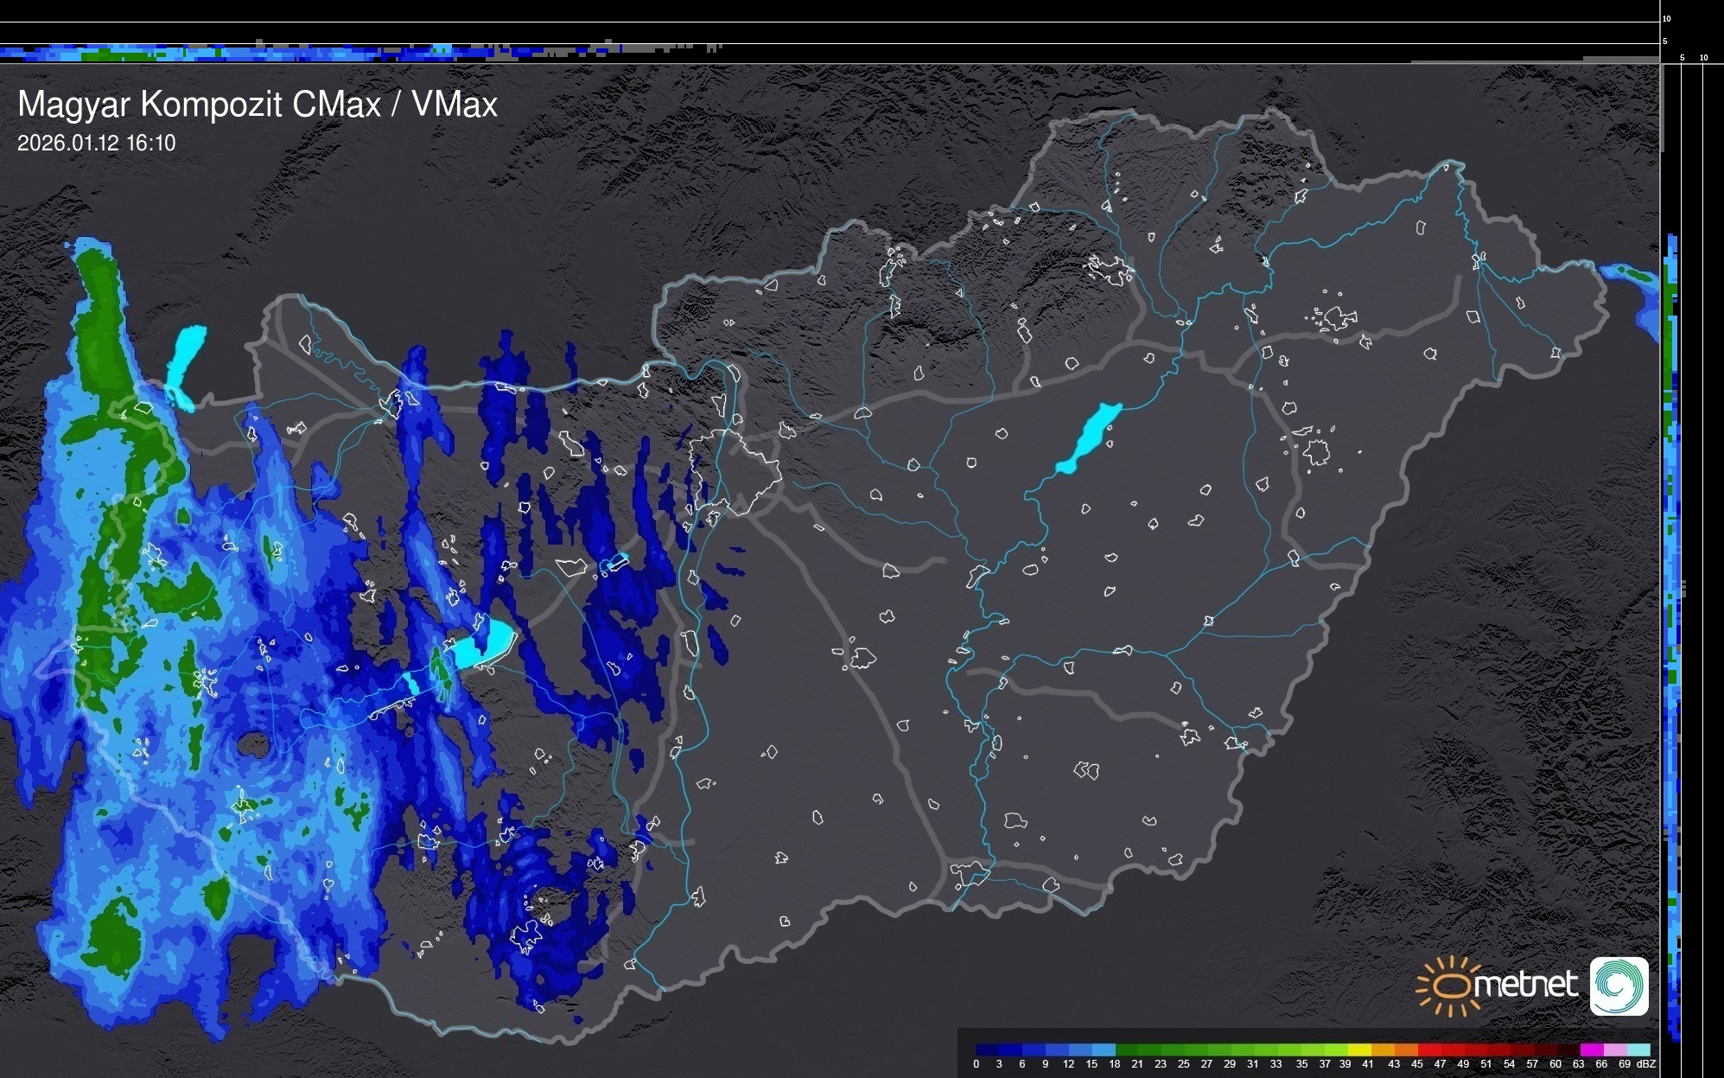Click the teal swirl radar app icon
Screen dimensions: 1724x1078
pyautogui.click(x=1619, y=986)
